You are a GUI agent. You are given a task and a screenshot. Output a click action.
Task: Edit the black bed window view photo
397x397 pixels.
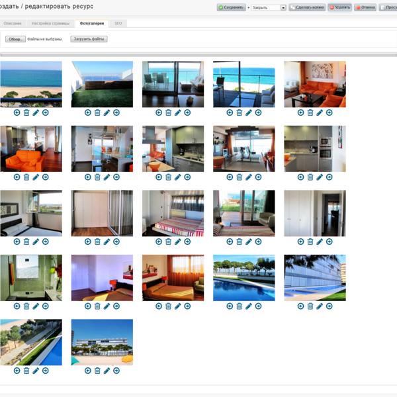coord(36,242)
